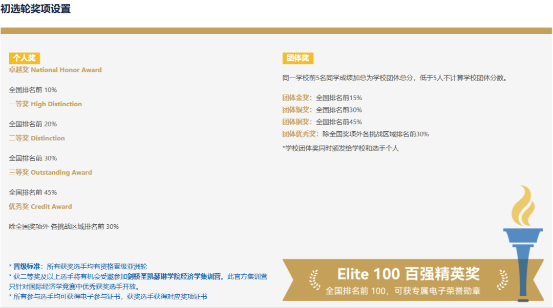
Task: Click the 团体优秀奖 regional ranking line
Action: coord(355,134)
